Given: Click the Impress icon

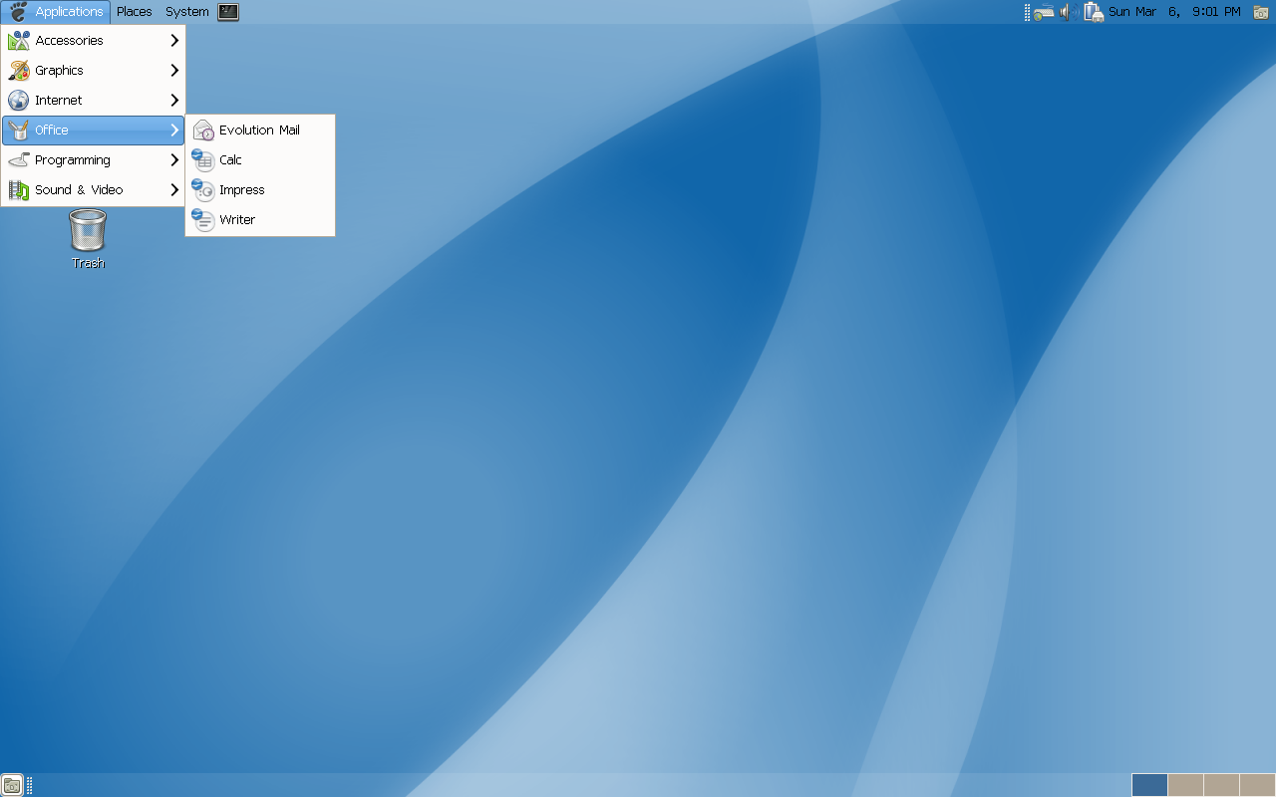Looking at the screenshot, I should click(x=203, y=190).
